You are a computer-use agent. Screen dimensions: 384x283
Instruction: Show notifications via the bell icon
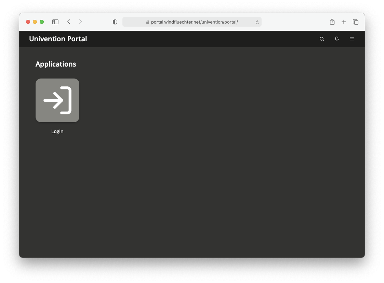point(337,39)
